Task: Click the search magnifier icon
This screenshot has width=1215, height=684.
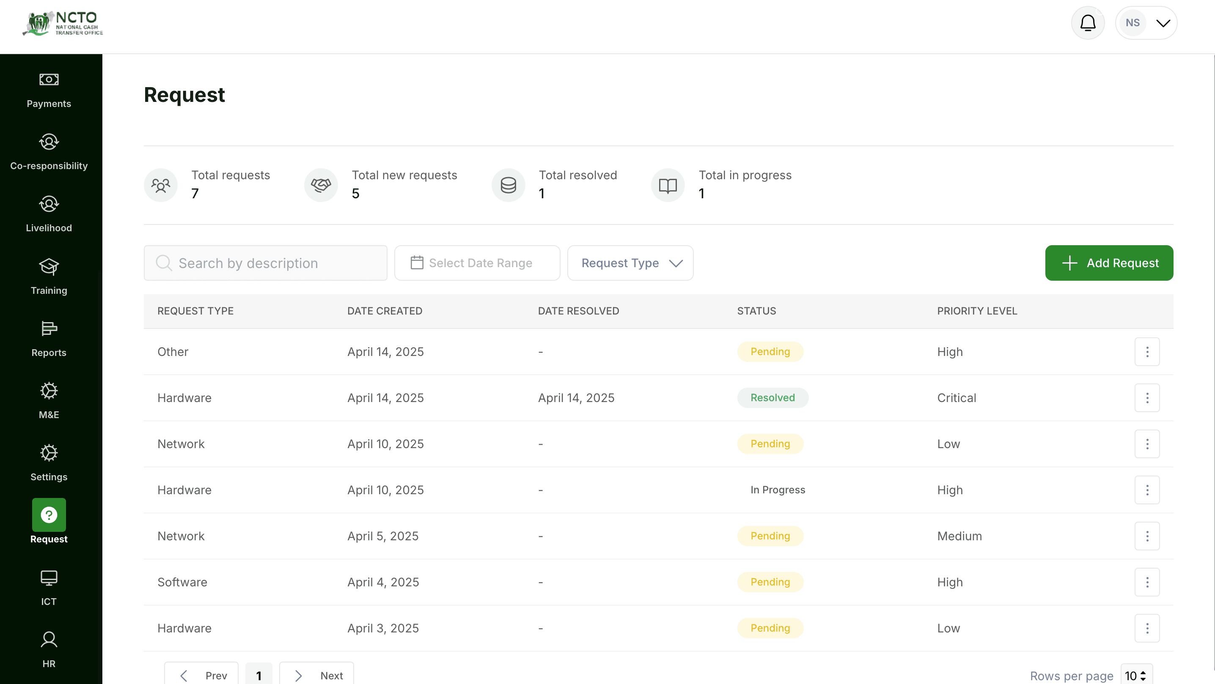Action: pos(164,263)
